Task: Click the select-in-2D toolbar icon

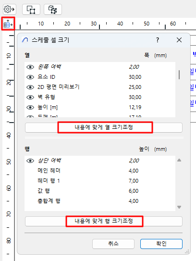Action: click(x=31, y=10)
